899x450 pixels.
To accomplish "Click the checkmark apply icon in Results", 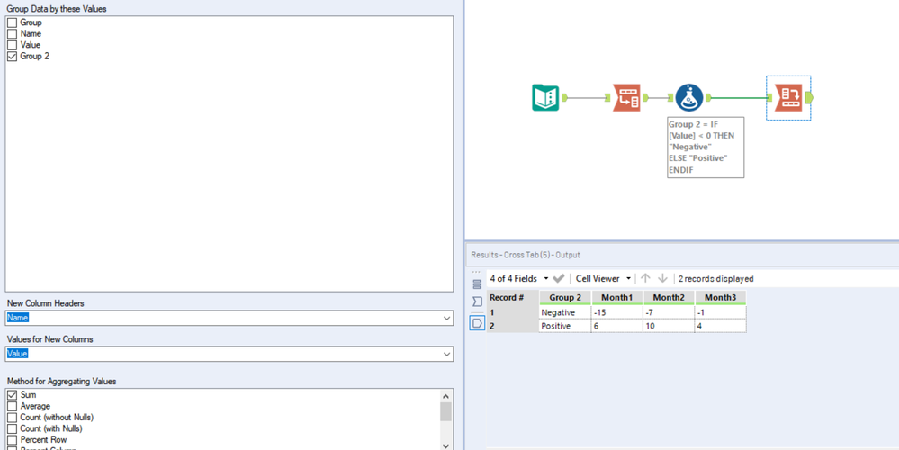I will [559, 279].
